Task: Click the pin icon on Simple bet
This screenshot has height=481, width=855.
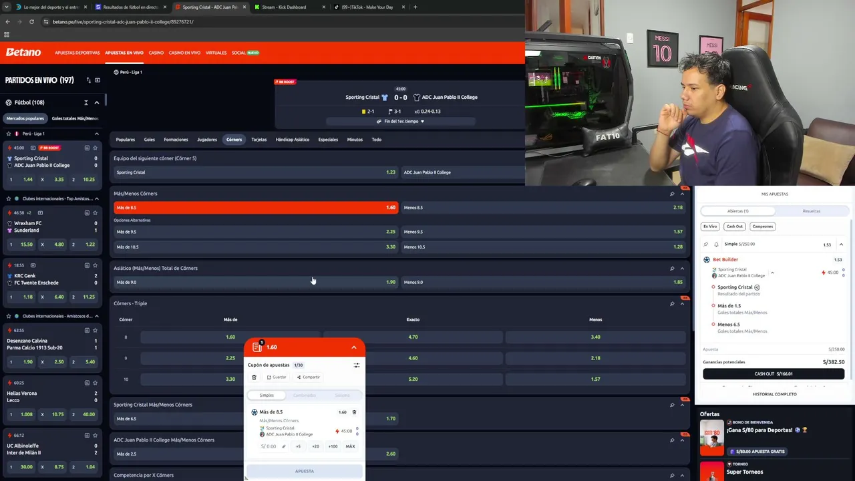Action: (707, 245)
